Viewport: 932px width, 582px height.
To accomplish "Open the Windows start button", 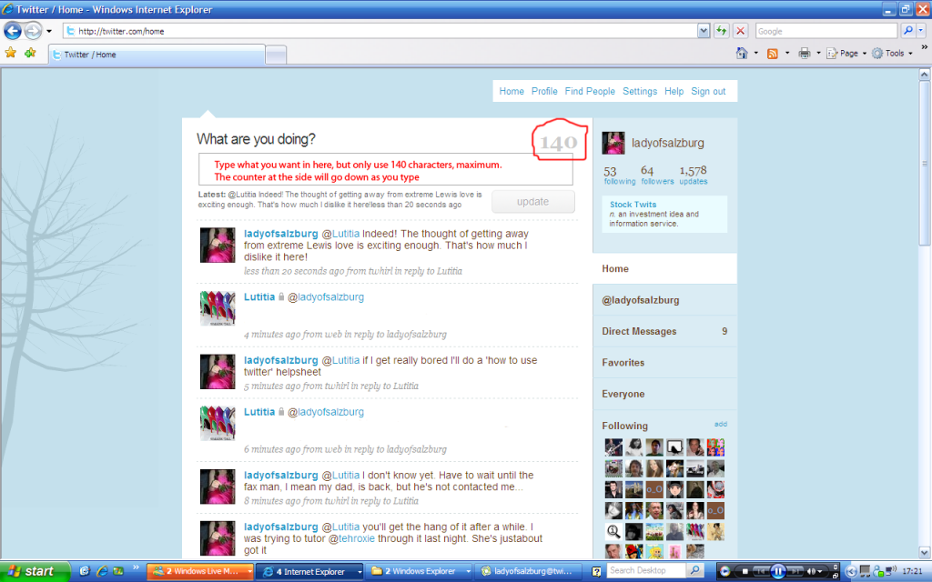I will (x=34, y=571).
